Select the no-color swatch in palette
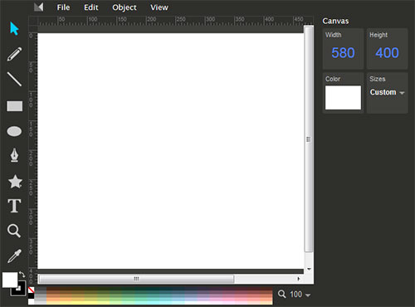The height and width of the screenshot is (307, 415). click(32, 290)
